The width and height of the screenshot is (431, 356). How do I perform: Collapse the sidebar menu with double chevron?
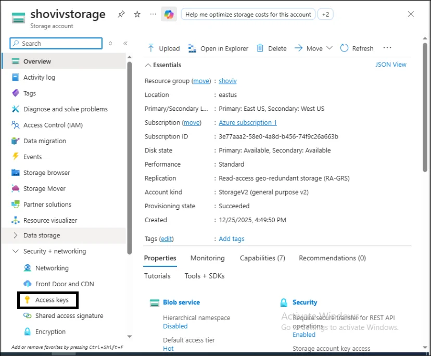(125, 43)
